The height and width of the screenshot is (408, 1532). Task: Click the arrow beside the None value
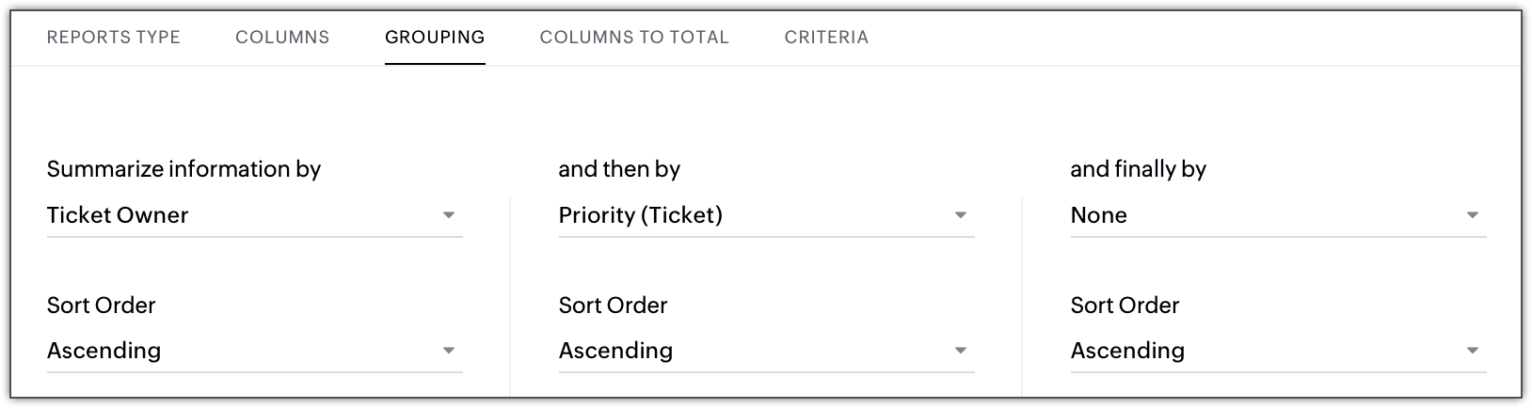pyautogui.click(x=1473, y=215)
